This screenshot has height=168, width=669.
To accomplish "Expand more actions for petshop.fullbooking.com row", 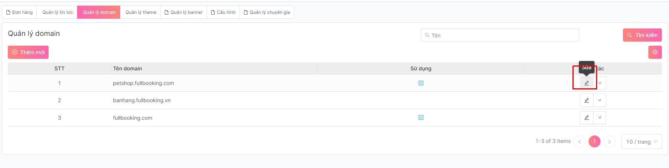I will coord(600,83).
